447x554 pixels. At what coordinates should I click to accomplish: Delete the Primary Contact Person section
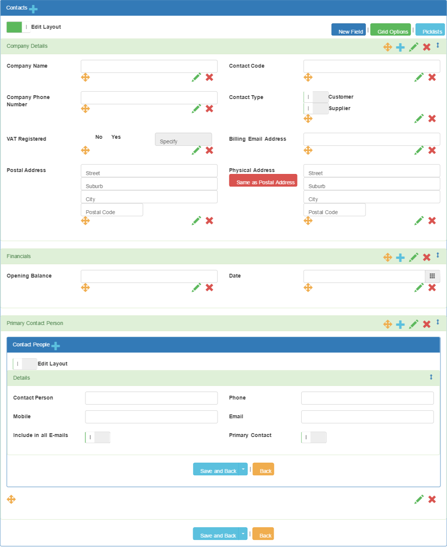pyautogui.click(x=427, y=324)
